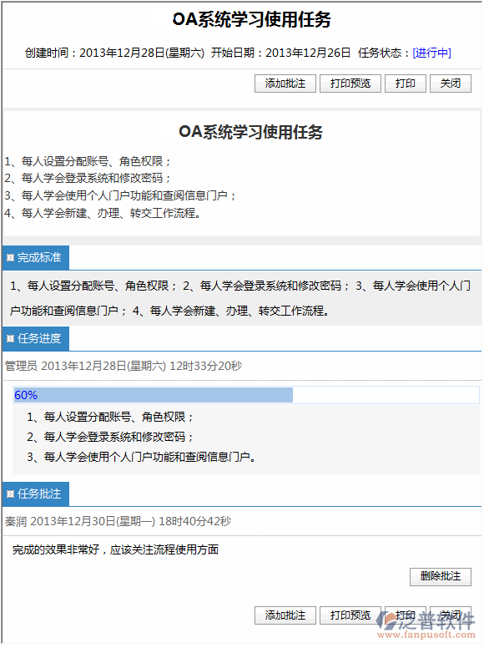484x648 pixels.
Task: Click the bottom 添加批注 button
Action: pos(285,615)
